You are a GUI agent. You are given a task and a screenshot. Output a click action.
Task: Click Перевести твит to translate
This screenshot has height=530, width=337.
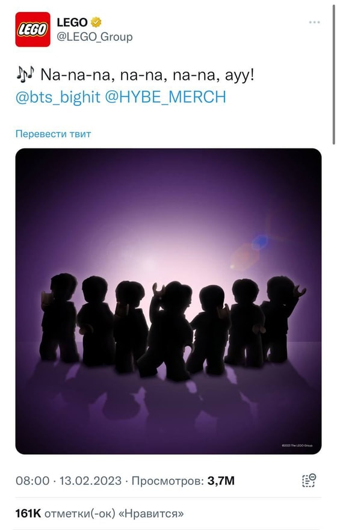pyautogui.click(x=54, y=134)
